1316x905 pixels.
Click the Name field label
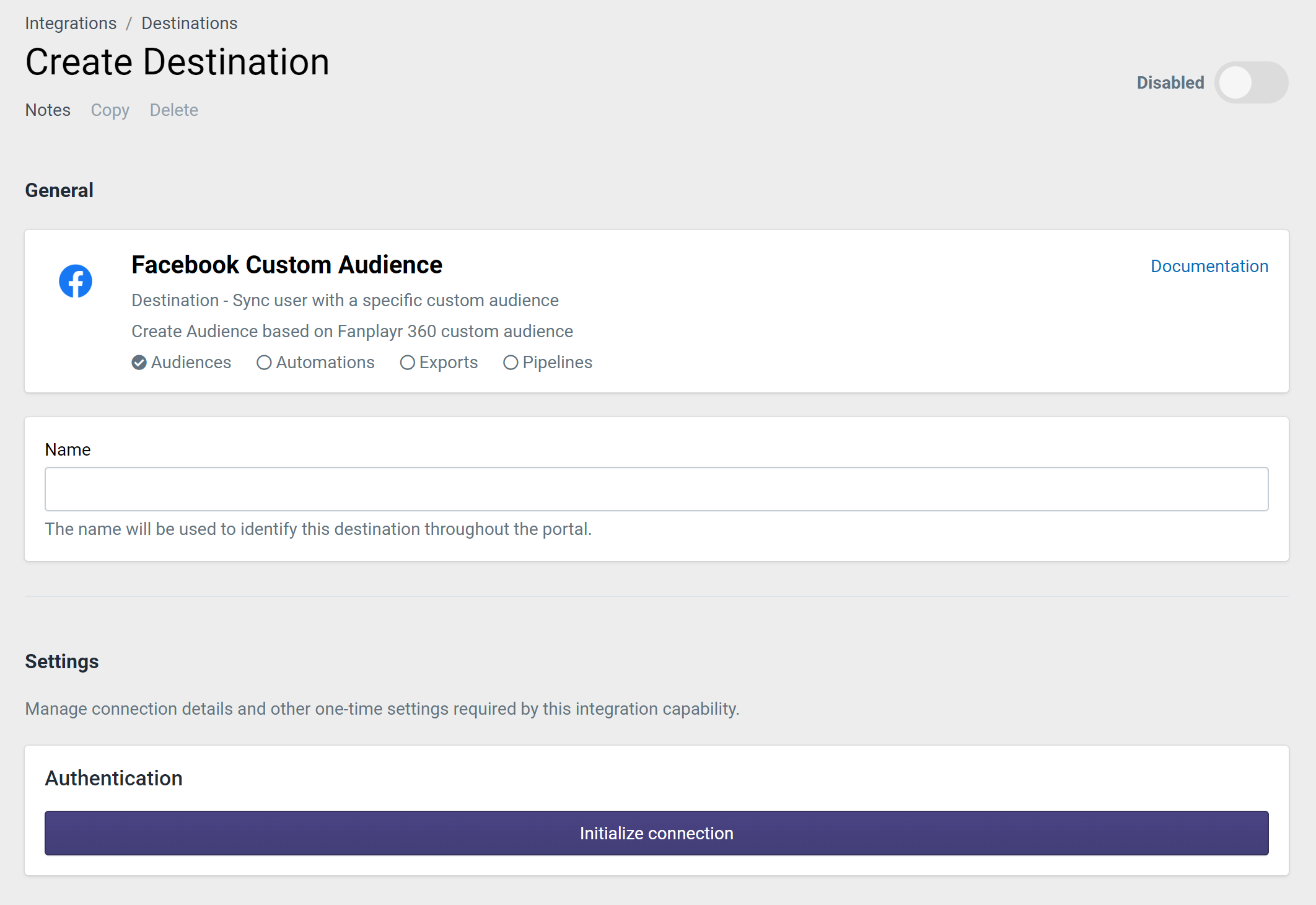(x=68, y=450)
